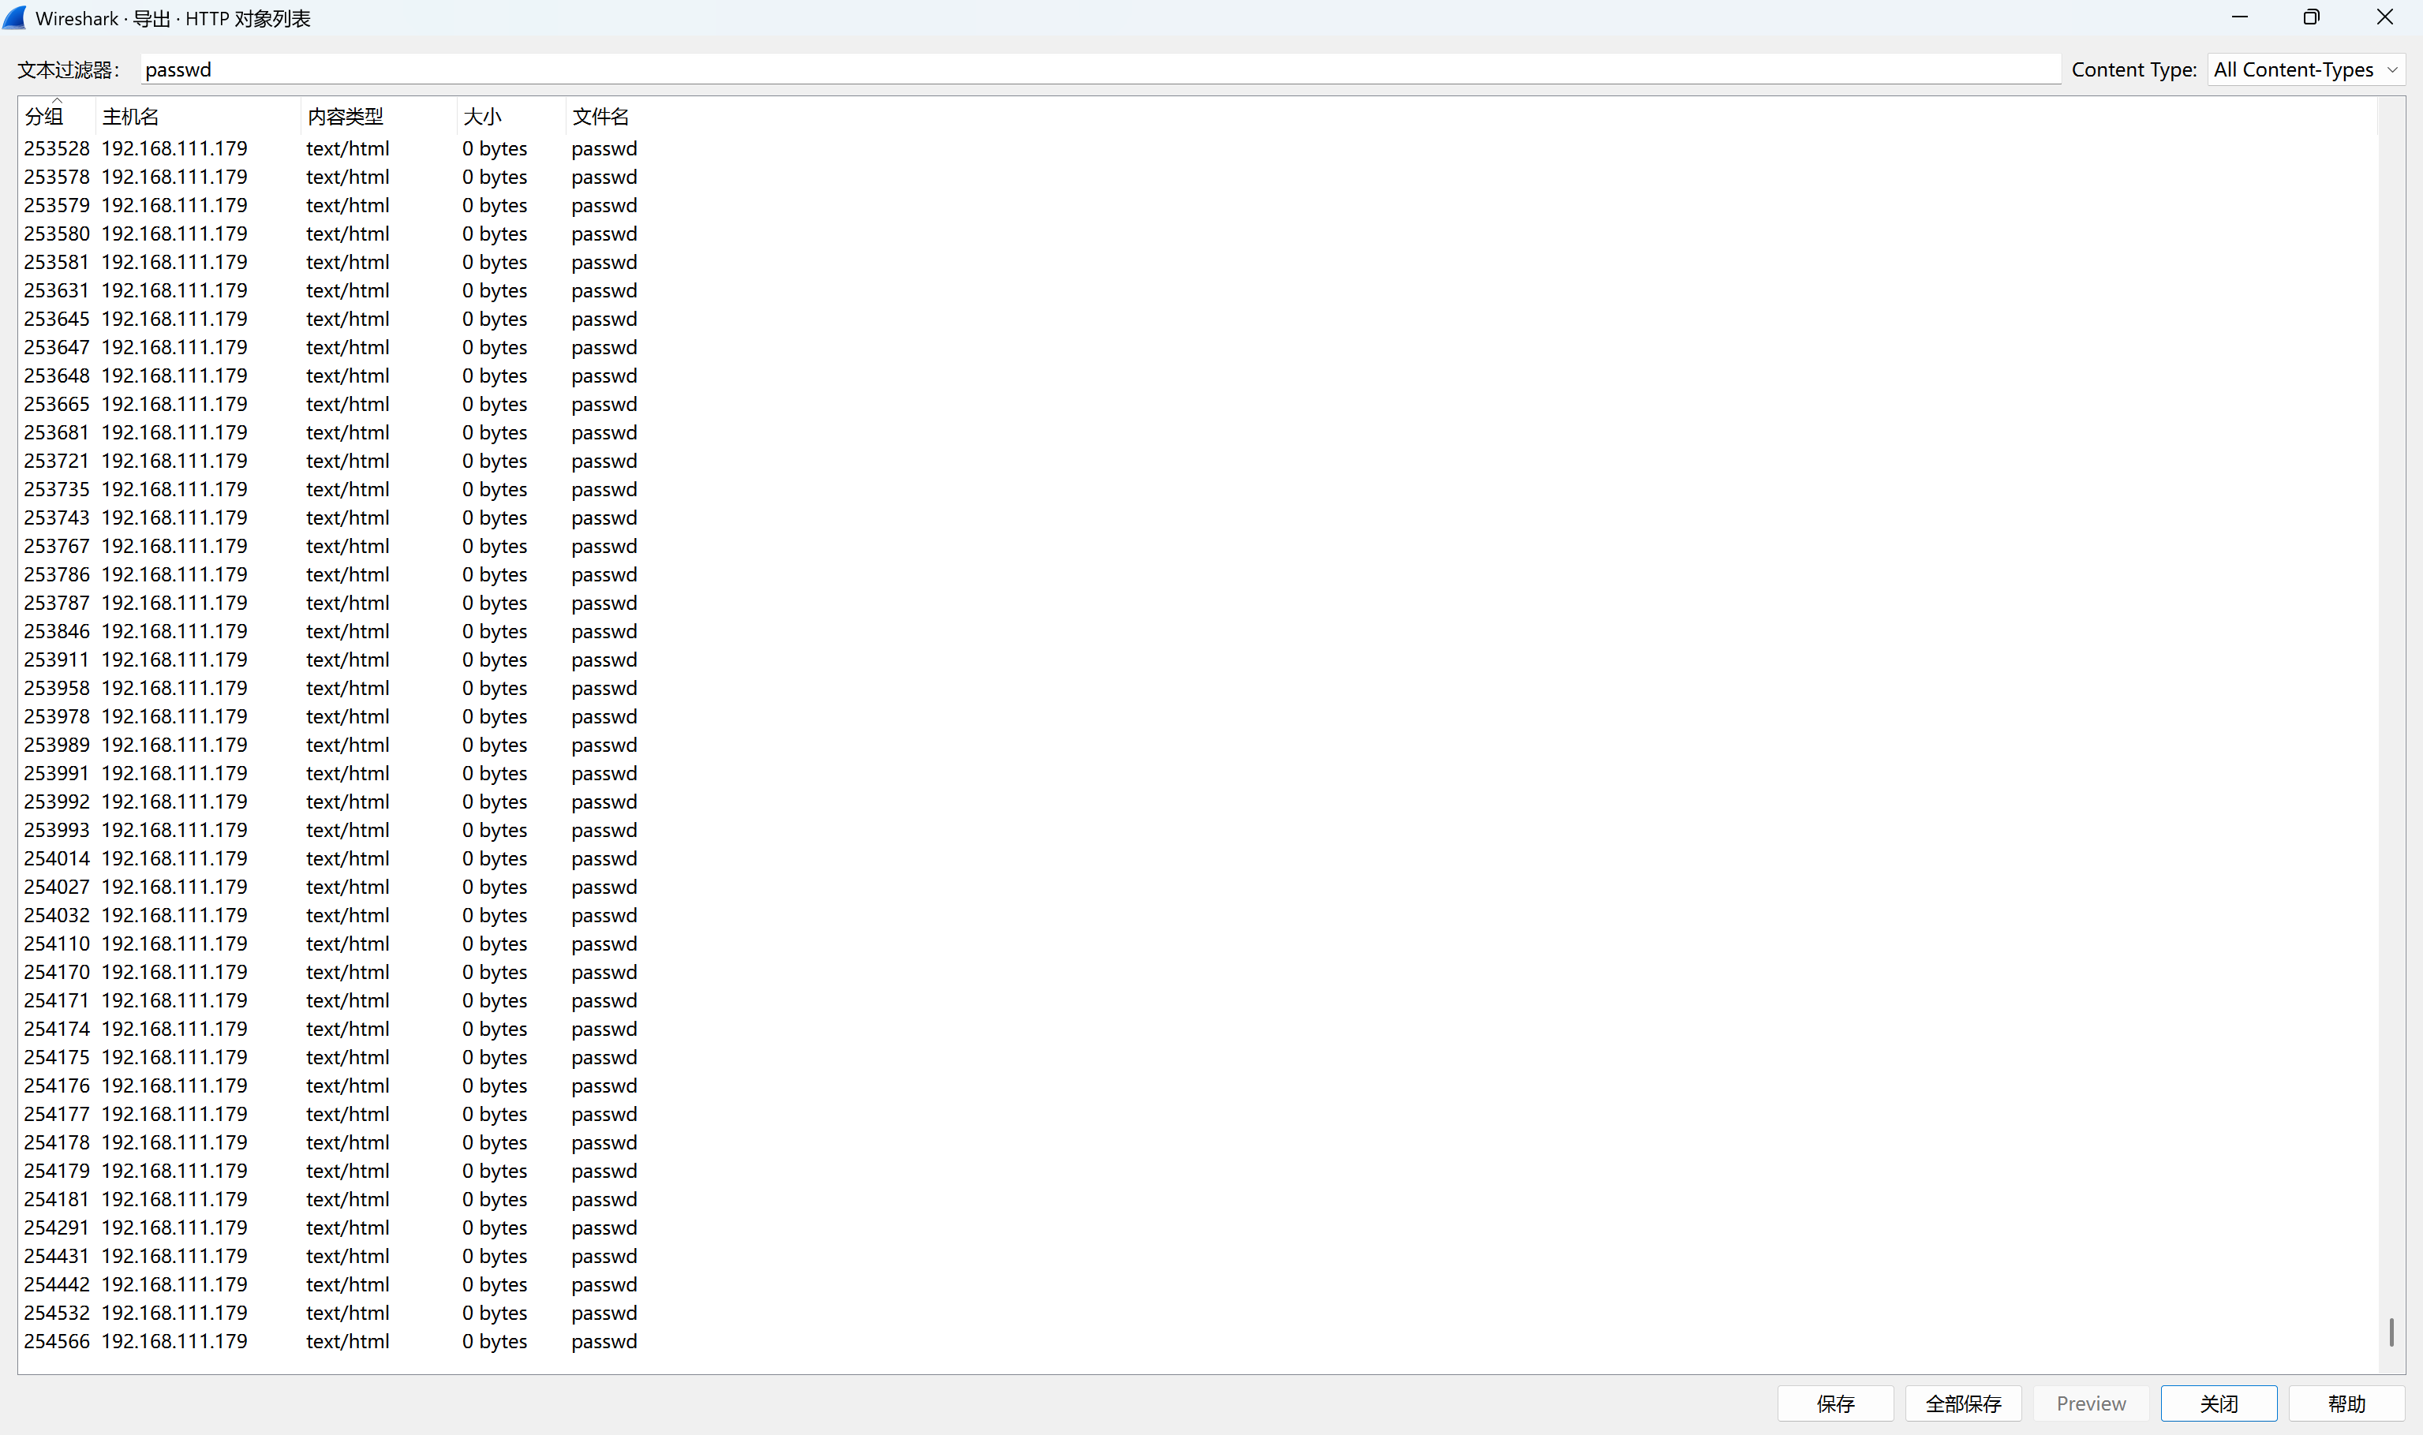The width and height of the screenshot is (2423, 1435).
Task: Minimize the HTTP object list window
Action: click(x=2239, y=17)
